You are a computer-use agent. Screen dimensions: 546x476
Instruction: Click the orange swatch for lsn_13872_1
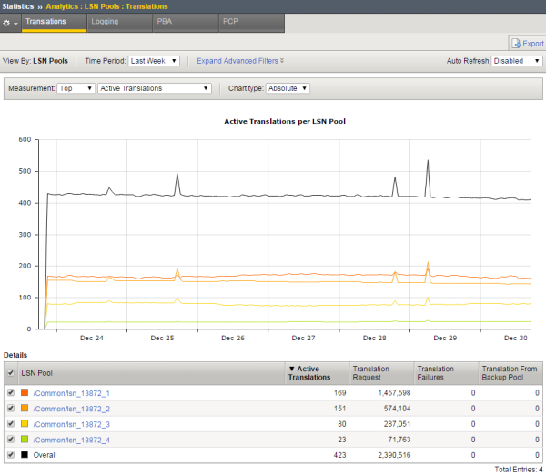(x=25, y=393)
